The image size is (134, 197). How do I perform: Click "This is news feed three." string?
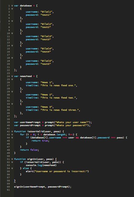tap(60, 110)
